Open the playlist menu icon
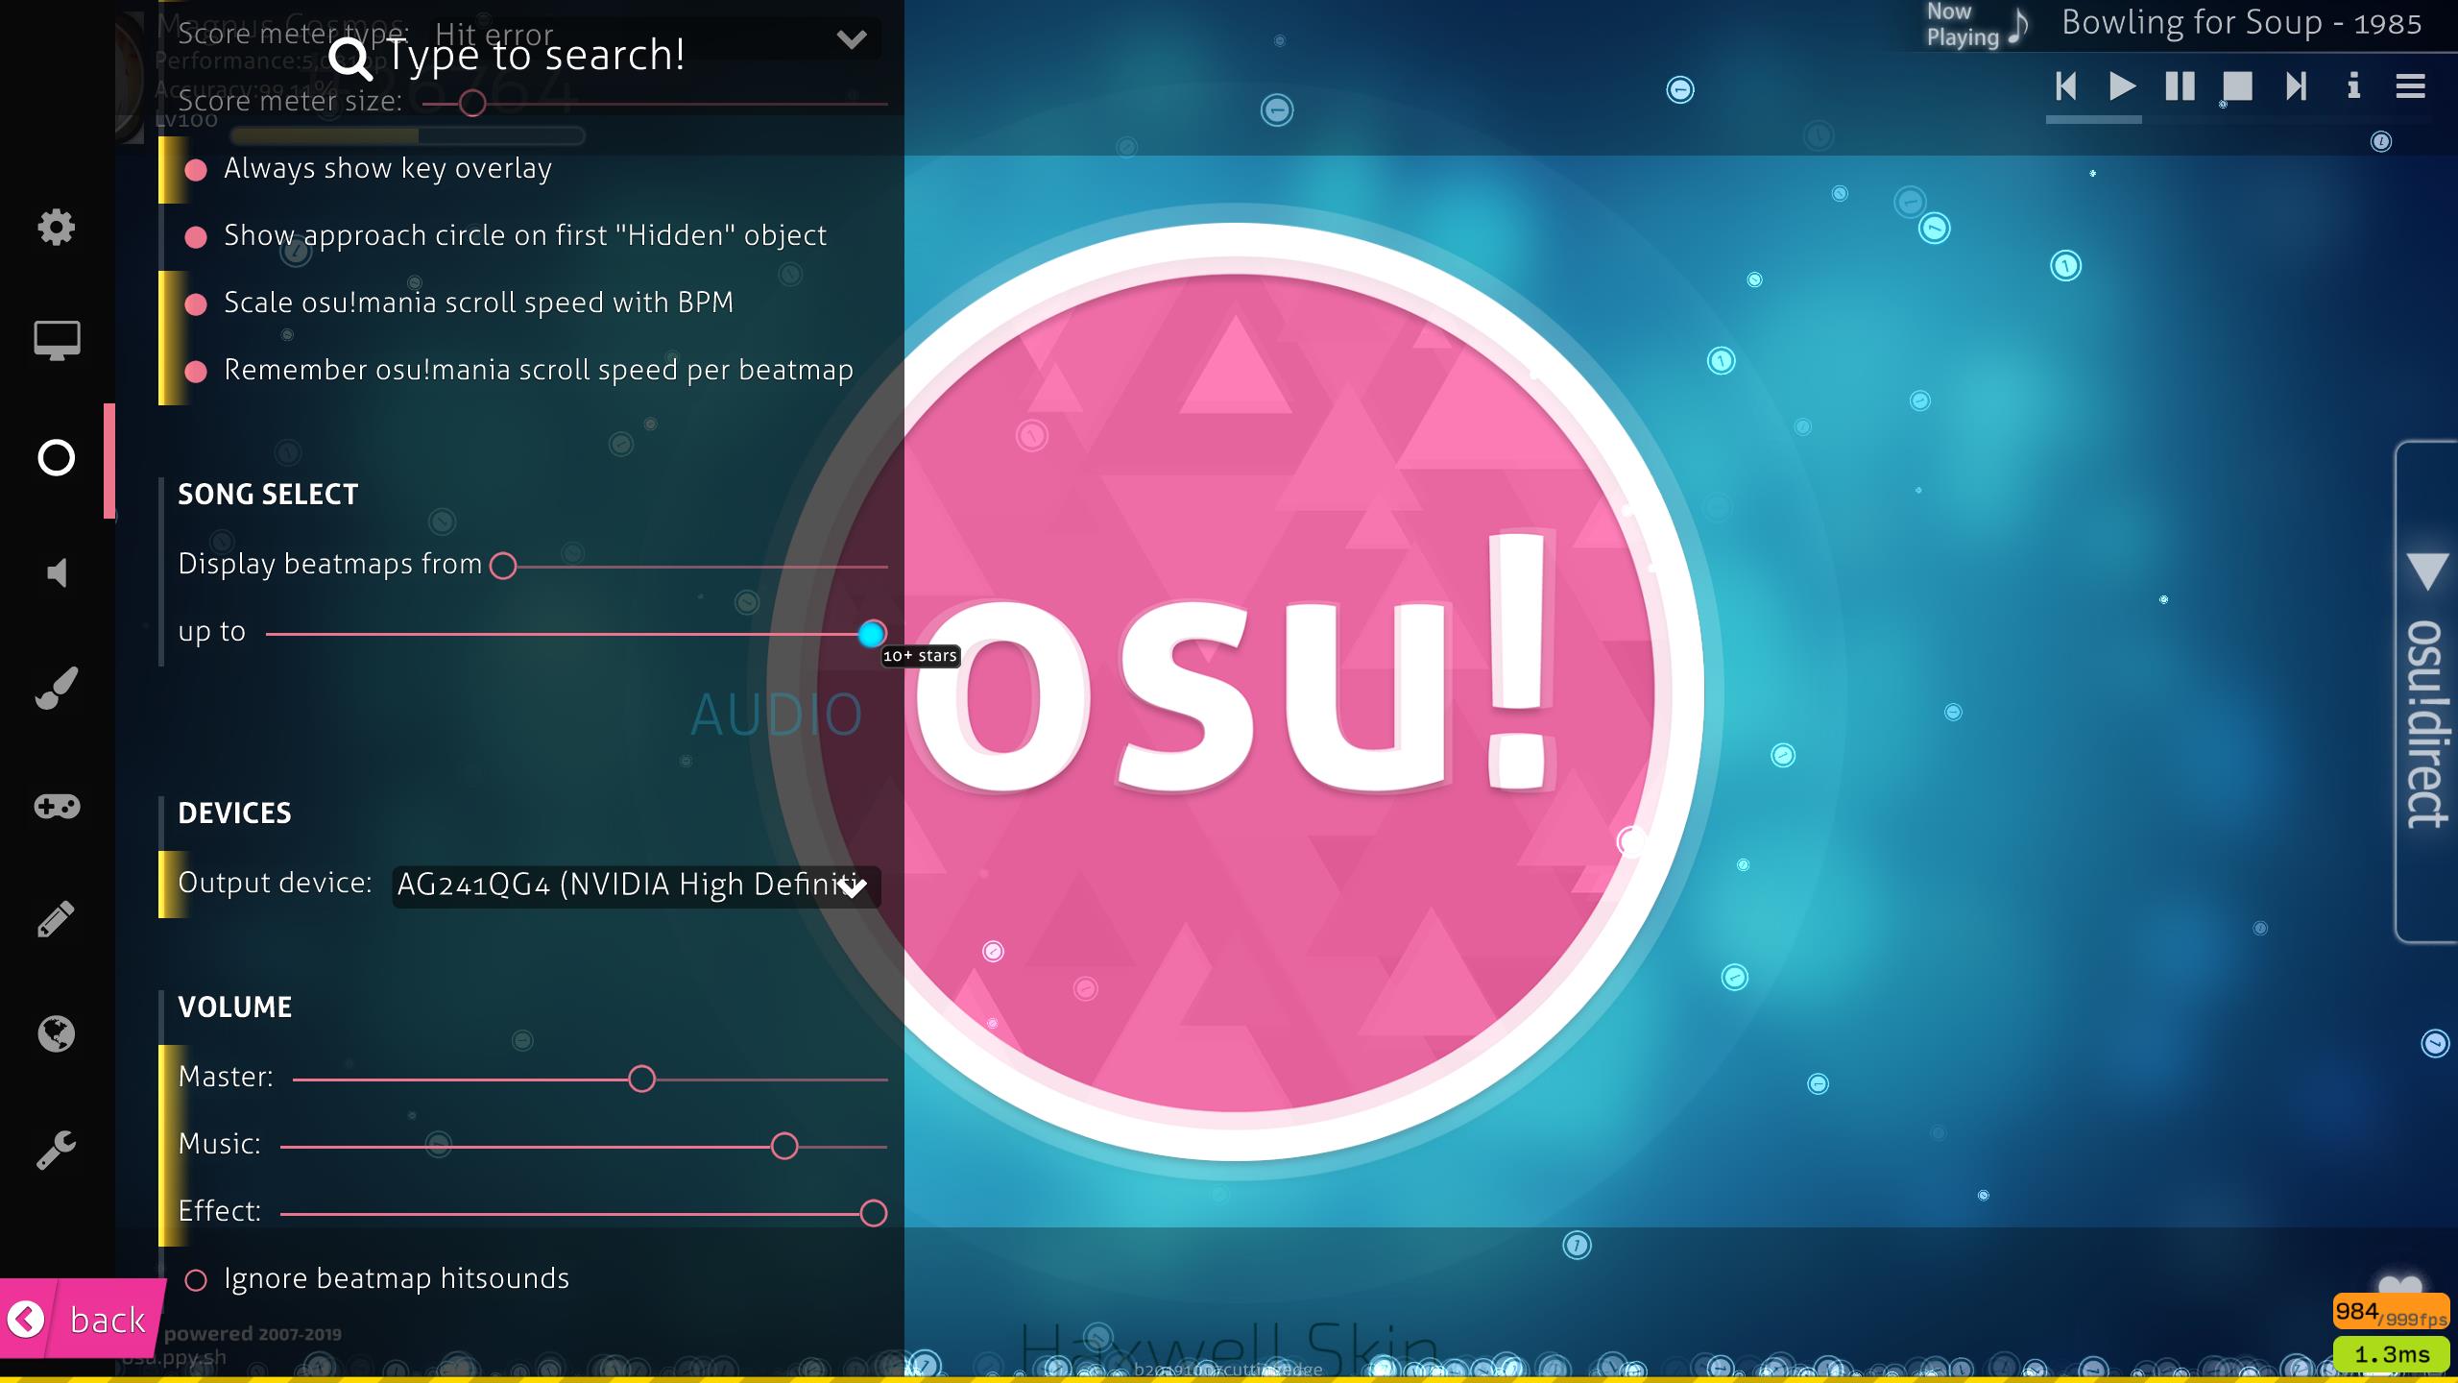 (x=2411, y=86)
